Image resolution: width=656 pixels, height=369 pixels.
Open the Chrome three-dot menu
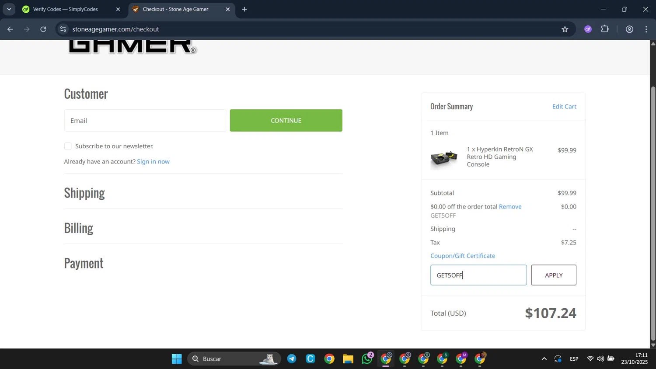click(x=646, y=29)
